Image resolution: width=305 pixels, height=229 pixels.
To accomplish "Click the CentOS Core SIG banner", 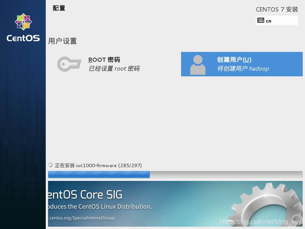I will pyautogui.click(x=175, y=204).
